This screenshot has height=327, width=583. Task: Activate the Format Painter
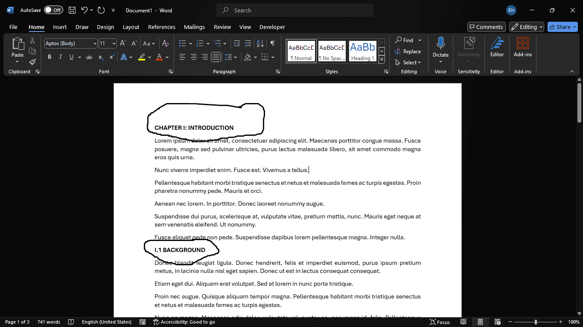pos(32,61)
